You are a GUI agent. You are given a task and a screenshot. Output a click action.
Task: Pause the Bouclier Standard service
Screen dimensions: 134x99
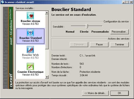coord(99,45)
